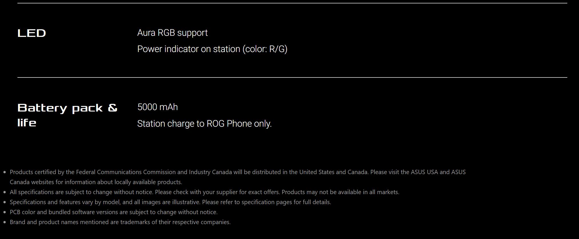Click the bullet point before PCB color
The height and width of the screenshot is (239, 579).
pyautogui.click(x=5, y=212)
